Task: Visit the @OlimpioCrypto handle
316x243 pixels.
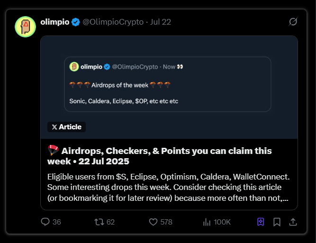Action: tap(113, 22)
